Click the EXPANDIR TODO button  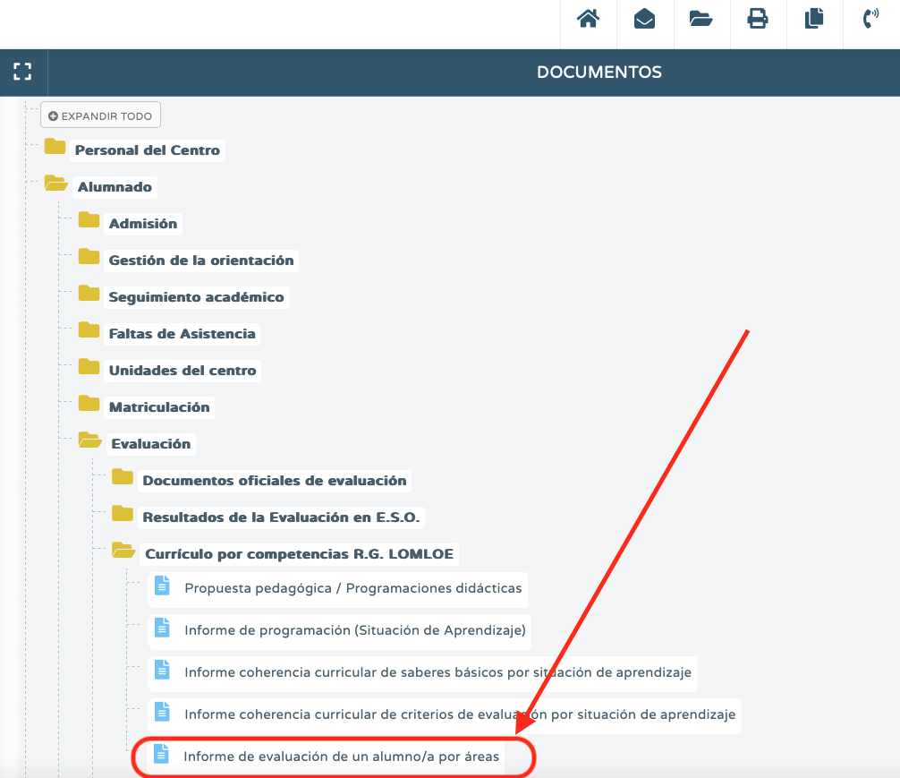pyautogui.click(x=100, y=115)
